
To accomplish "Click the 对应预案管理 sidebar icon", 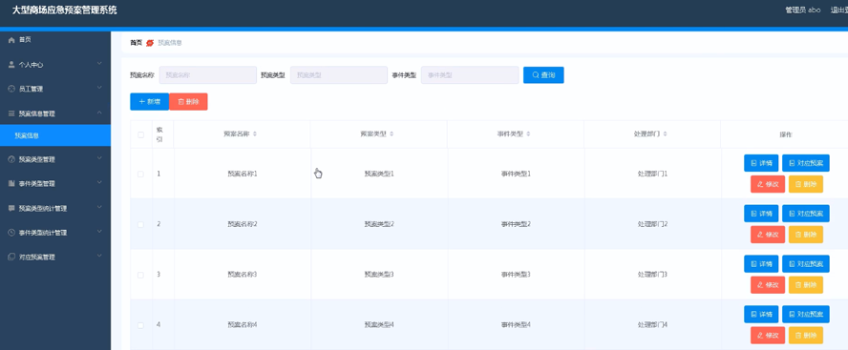I will (x=11, y=257).
